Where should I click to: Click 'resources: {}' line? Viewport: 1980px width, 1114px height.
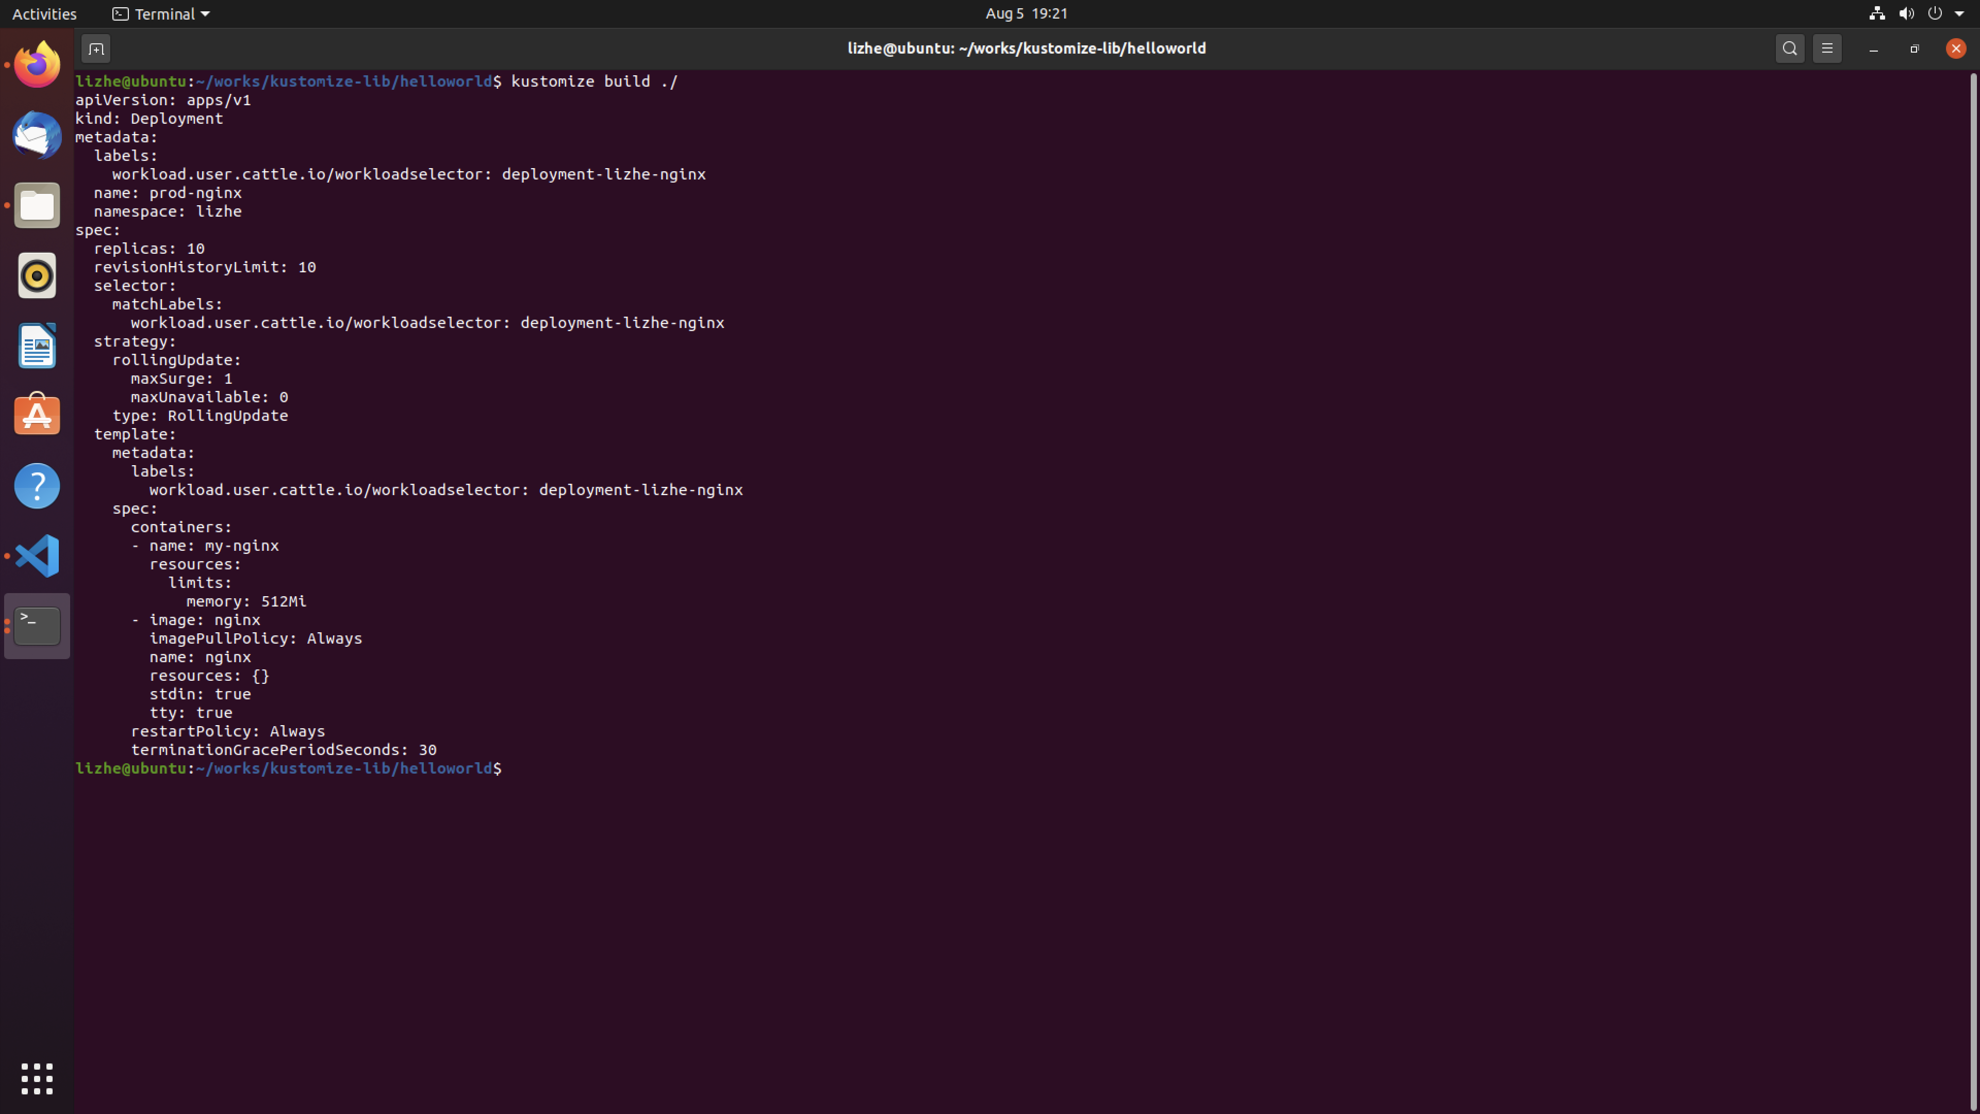click(209, 676)
